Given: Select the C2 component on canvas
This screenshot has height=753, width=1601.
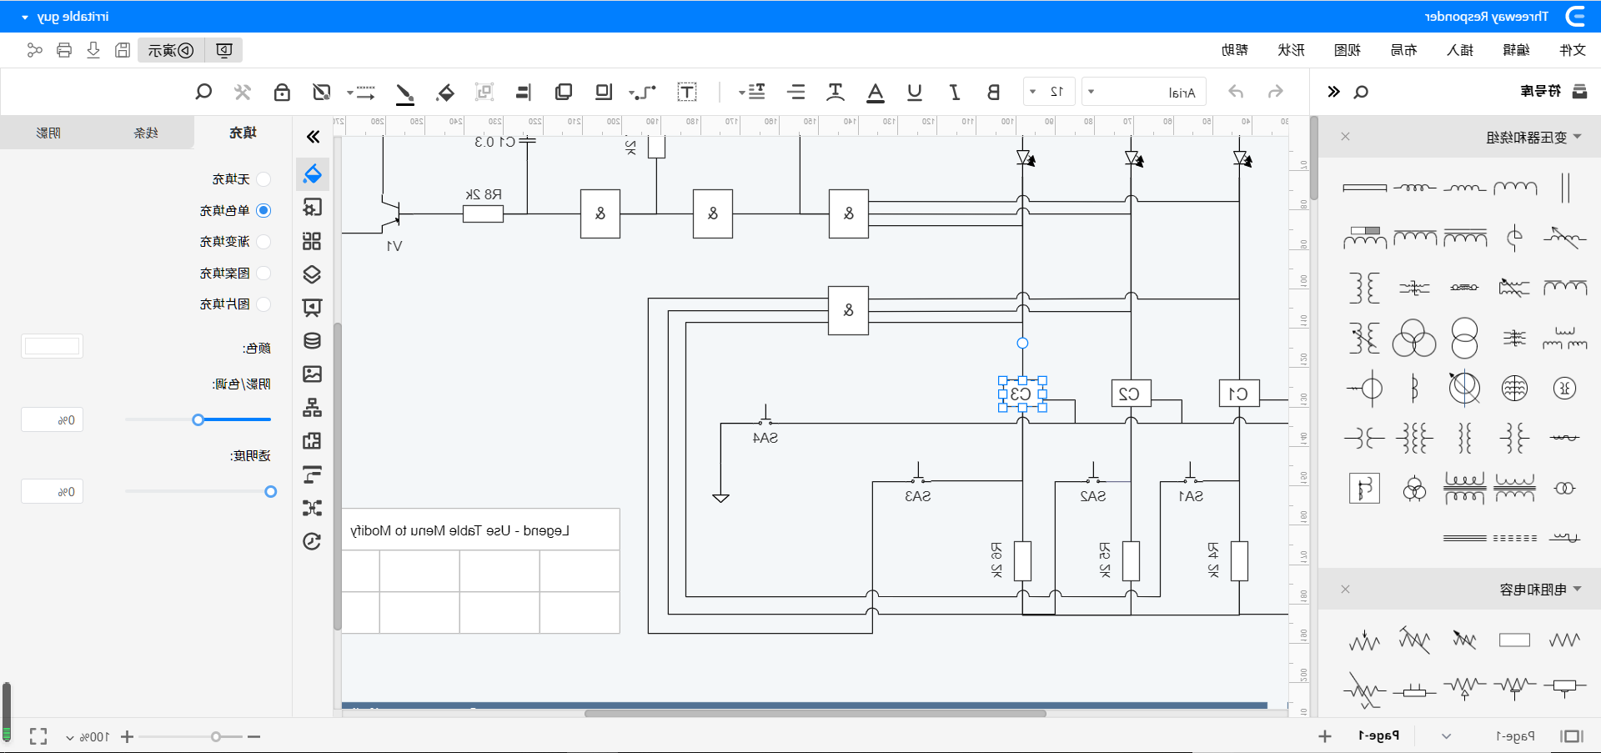Looking at the screenshot, I should [1131, 394].
